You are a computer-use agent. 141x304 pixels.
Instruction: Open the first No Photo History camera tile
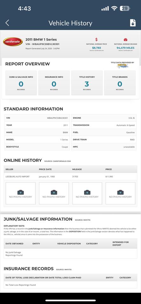(21, 193)
